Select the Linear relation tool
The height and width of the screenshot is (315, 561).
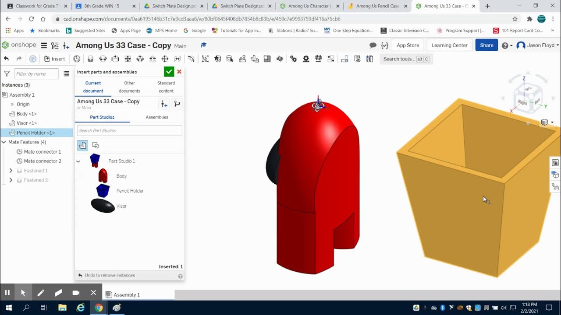(331, 59)
